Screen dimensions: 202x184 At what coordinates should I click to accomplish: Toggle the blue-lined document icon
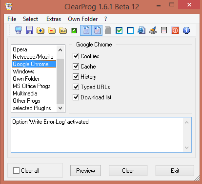click(x=86, y=30)
